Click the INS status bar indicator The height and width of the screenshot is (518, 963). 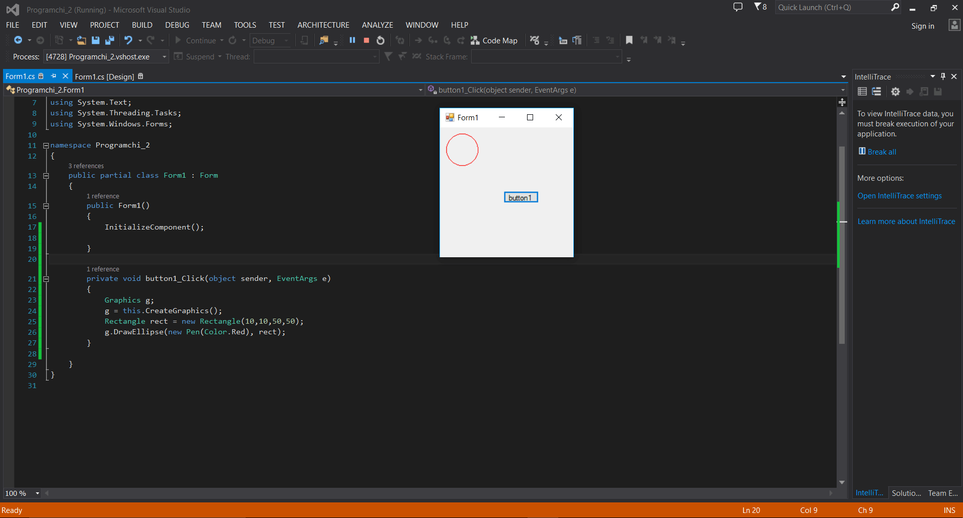(x=949, y=510)
